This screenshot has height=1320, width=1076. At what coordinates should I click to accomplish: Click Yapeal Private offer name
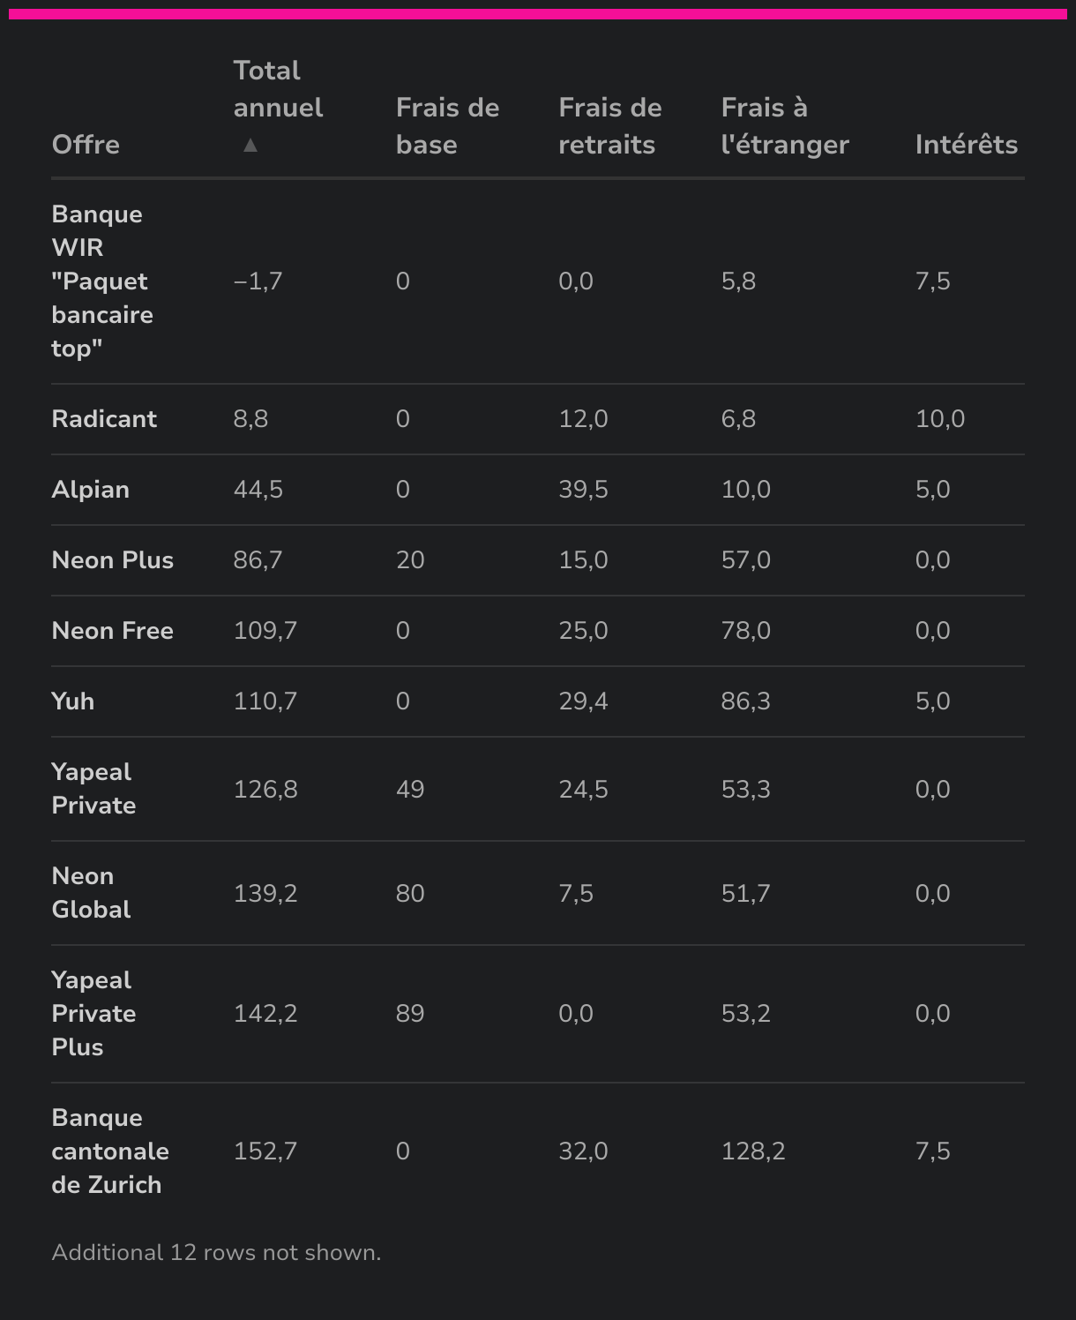tap(93, 789)
